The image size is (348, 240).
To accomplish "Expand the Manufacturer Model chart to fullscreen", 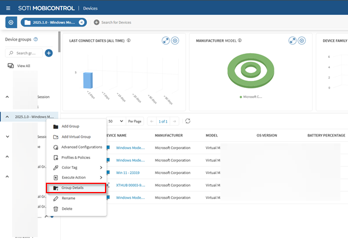I will [x=293, y=41].
